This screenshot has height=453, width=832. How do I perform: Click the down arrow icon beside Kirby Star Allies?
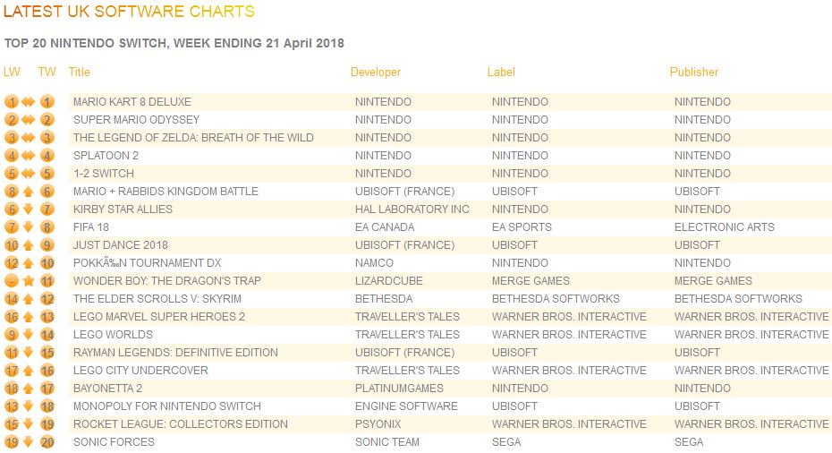point(29,209)
